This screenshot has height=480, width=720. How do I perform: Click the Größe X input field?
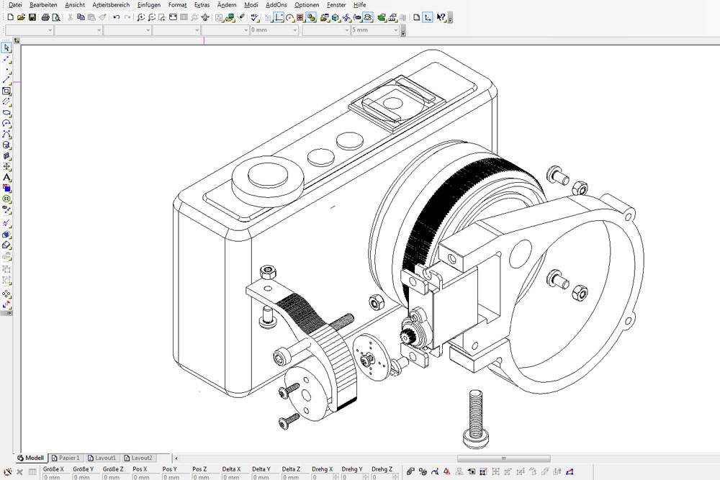tap(55, 476)
